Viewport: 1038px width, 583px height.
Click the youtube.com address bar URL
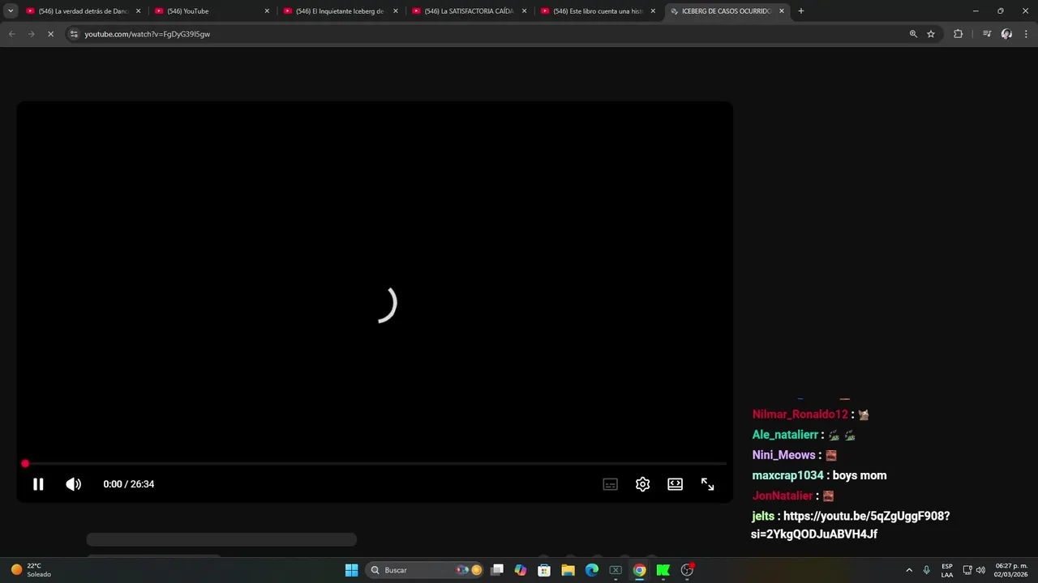(x=148, y=34)
